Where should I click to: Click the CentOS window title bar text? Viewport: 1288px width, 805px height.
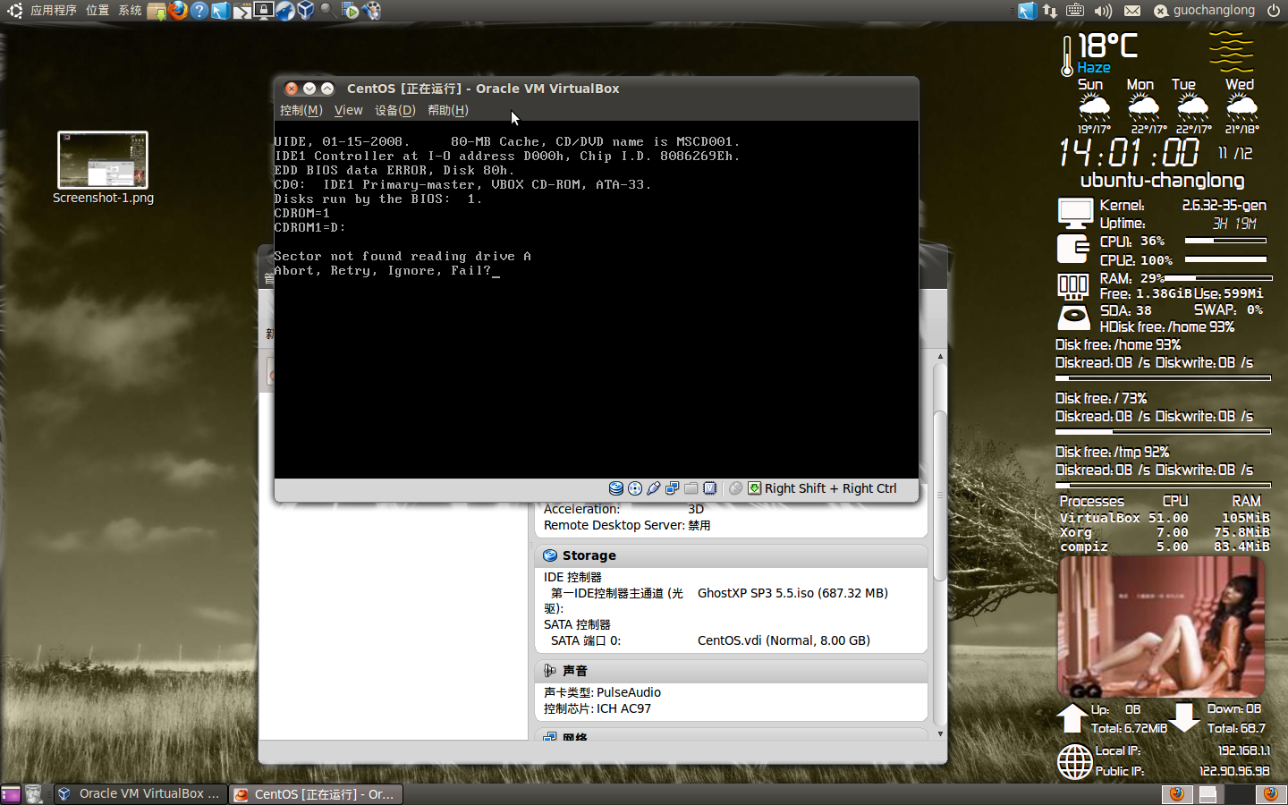pyautogui.click(x=483, y=89)
